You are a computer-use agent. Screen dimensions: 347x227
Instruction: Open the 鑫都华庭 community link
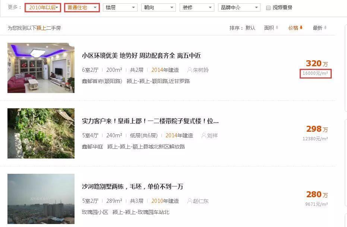(92, 147)
